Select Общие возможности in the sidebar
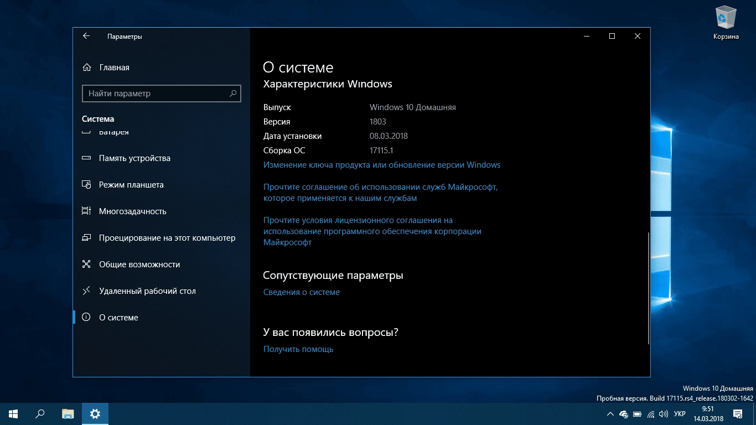The image size is (756, 425). pos(162,265)
